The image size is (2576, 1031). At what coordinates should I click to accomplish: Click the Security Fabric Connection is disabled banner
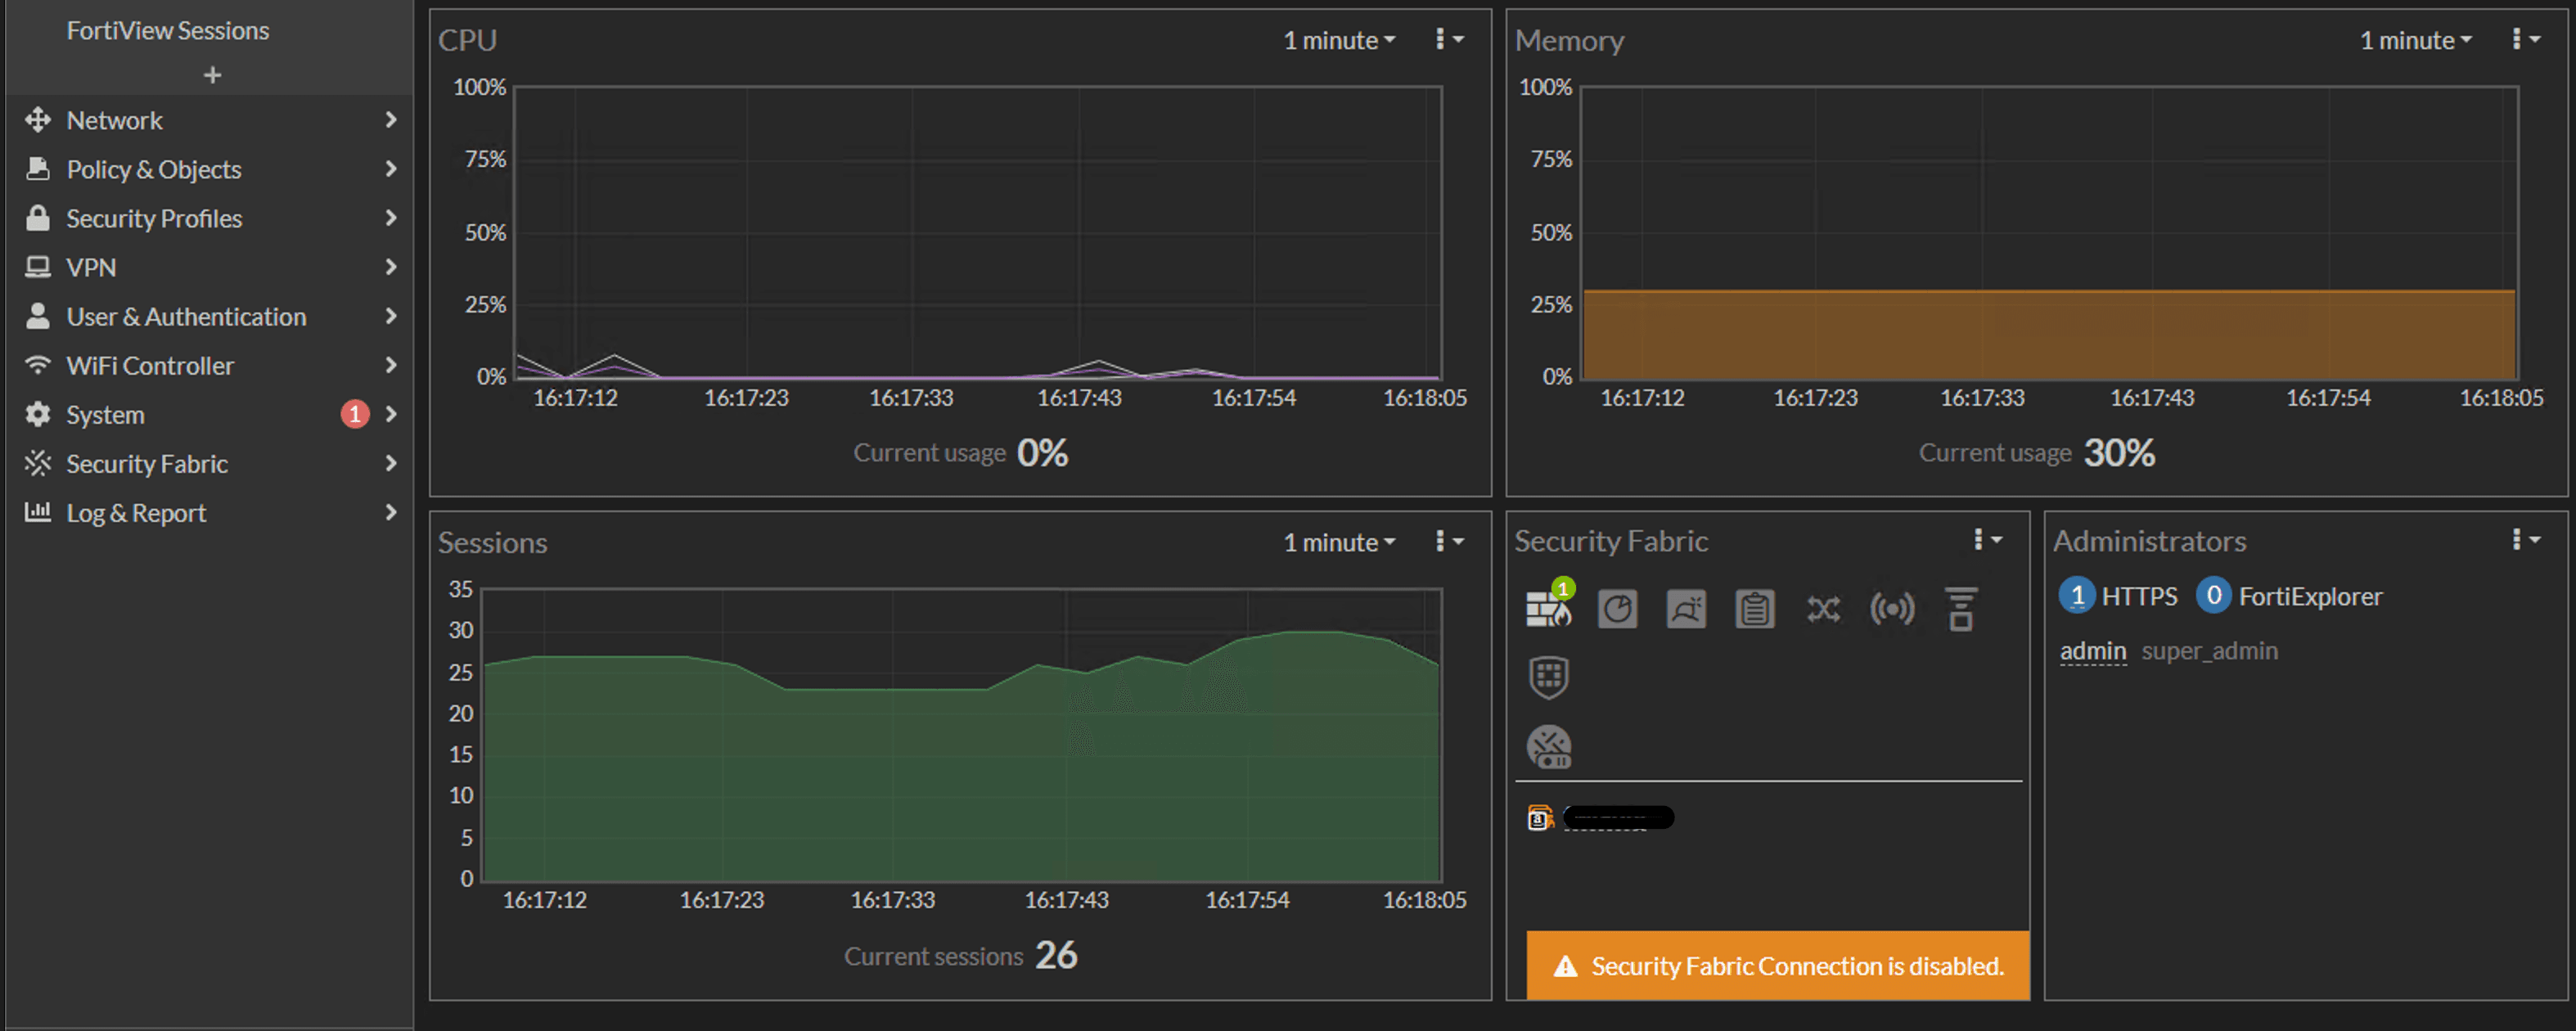click(1778, 966)
